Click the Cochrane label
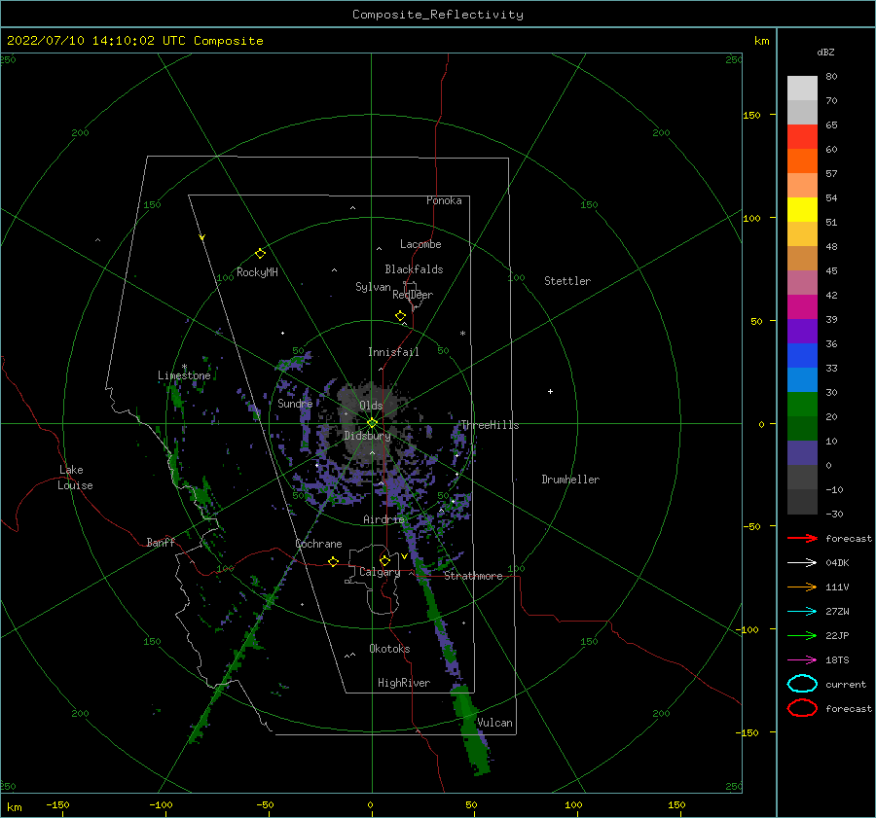The image size is (876, 818). 318,544
